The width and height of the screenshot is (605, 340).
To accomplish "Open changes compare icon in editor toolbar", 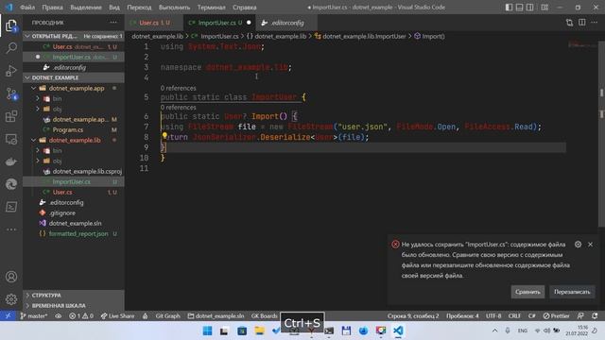I will (569, 23).
